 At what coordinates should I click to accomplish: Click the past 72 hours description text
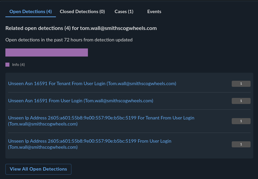coord(69,40)
